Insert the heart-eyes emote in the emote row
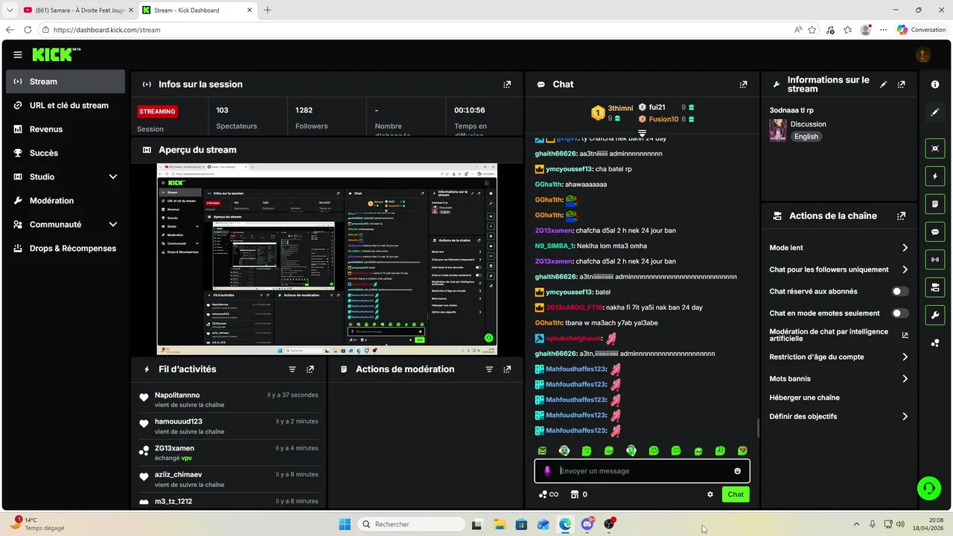 (742, 451)
